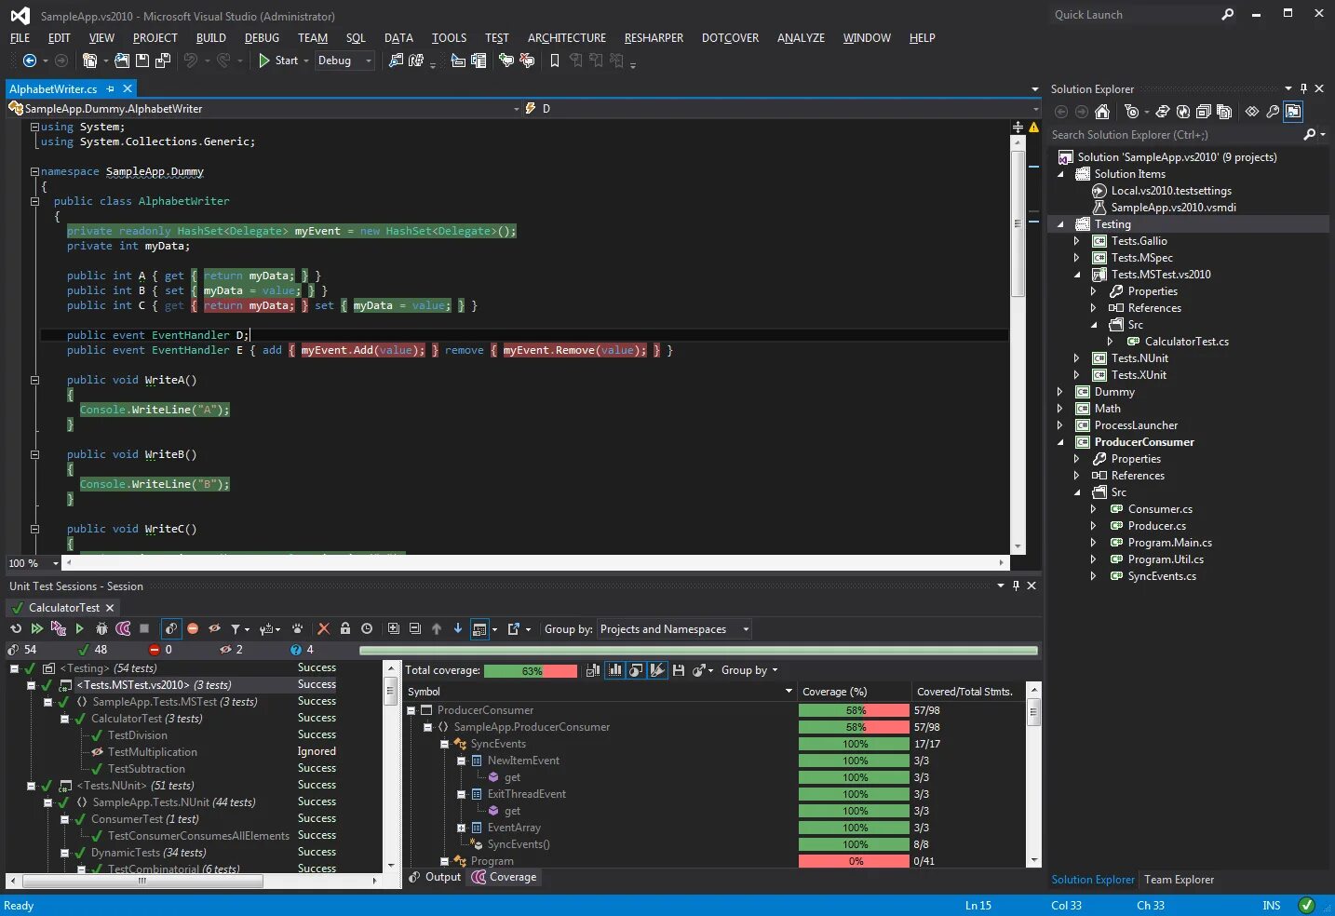Toggle bookmark icon in main toolbar
The width and height of the screenshot is (1335, 916).
coord(555,61)
